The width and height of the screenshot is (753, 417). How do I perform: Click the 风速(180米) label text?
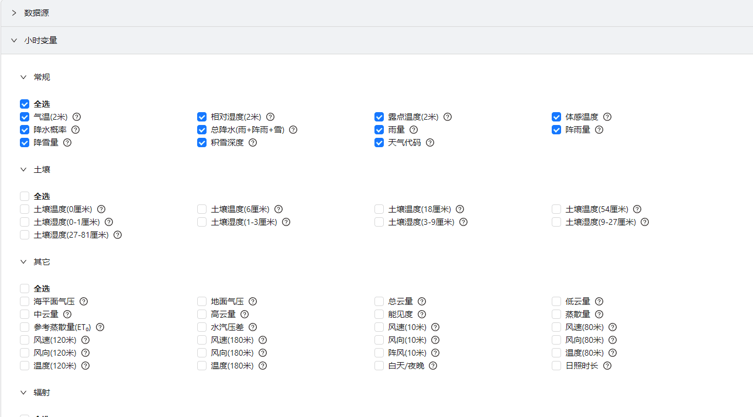pyautogui.click(x=232, y=340)
